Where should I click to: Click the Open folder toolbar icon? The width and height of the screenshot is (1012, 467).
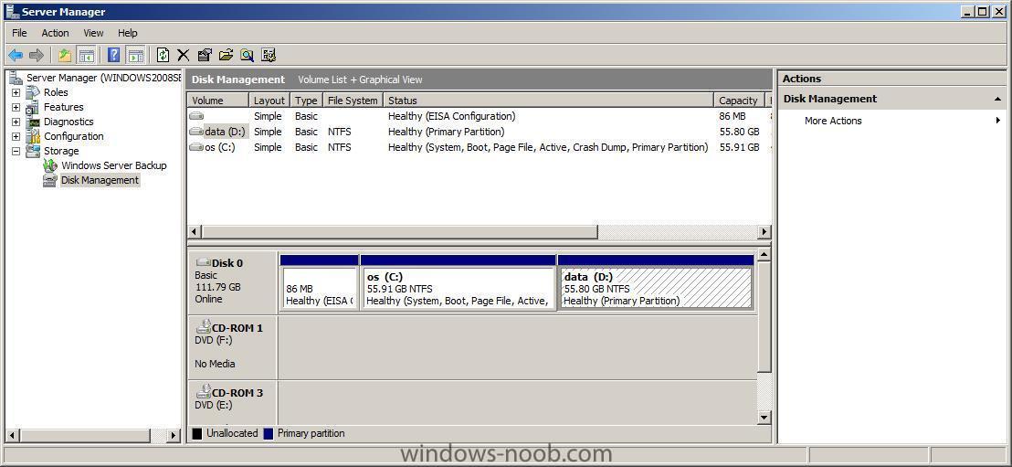coord(226,56)
